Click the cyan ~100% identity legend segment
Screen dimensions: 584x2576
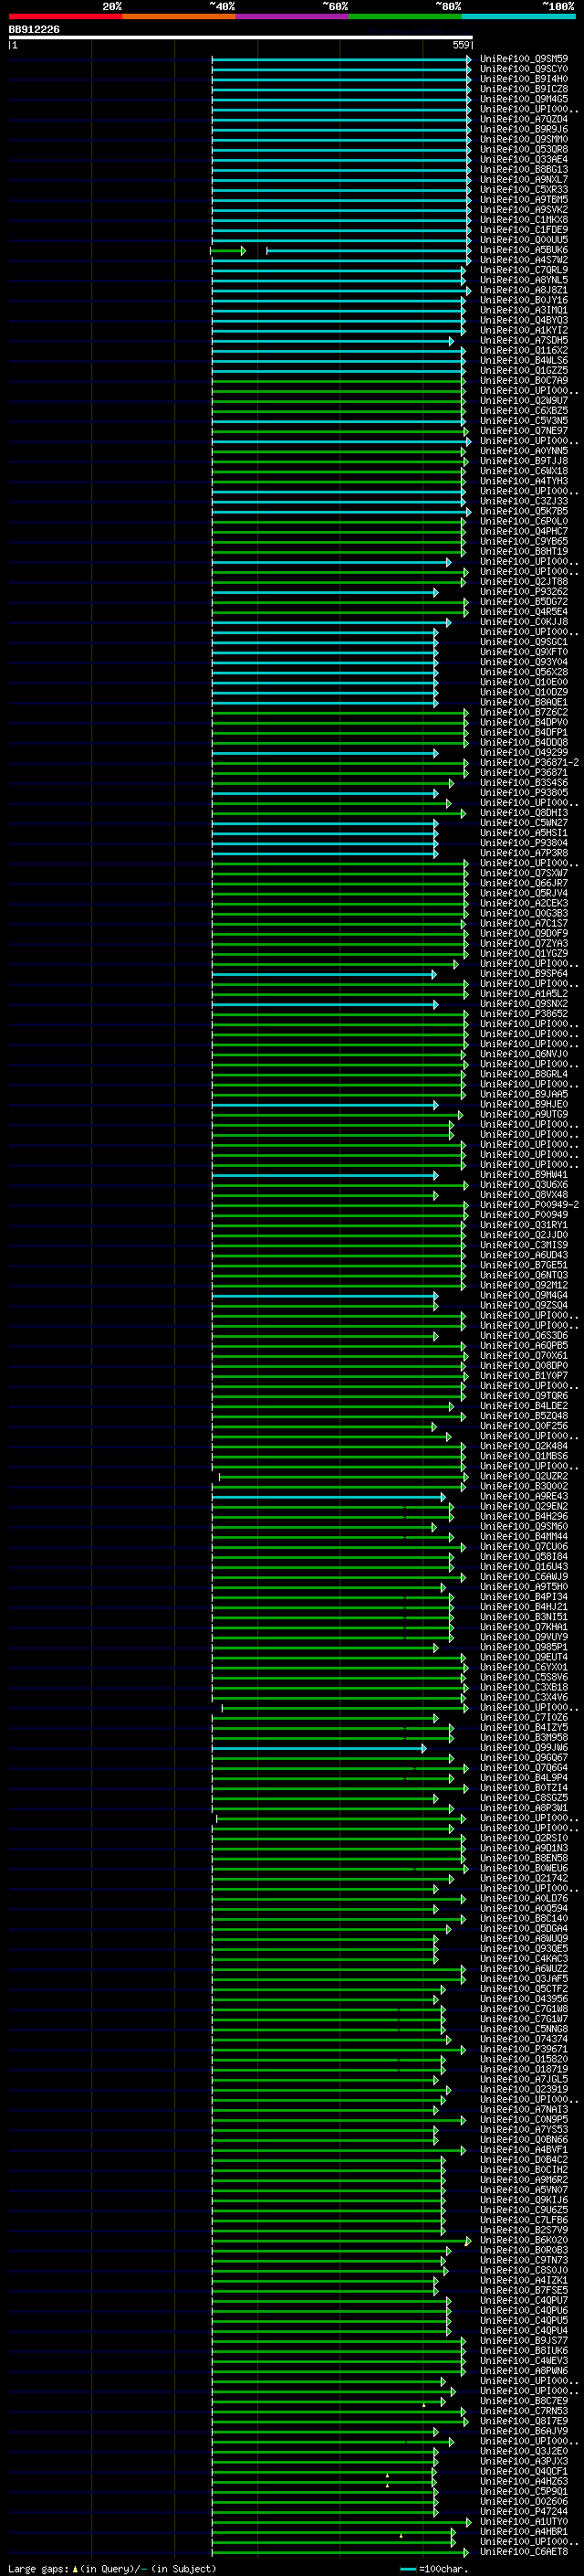pos(518,16)
